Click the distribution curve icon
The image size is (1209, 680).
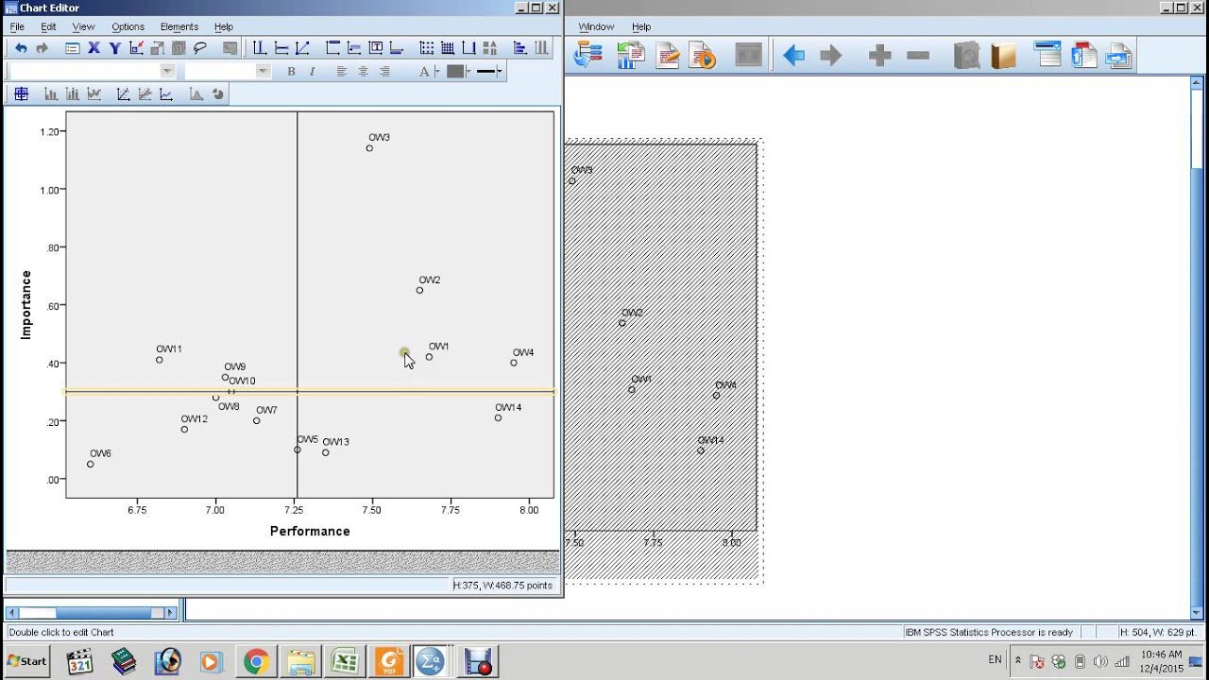tap(196, 93)
